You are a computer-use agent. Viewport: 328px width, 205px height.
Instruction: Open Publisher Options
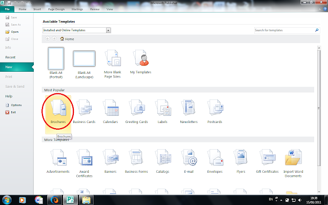(x=14, y=105)
